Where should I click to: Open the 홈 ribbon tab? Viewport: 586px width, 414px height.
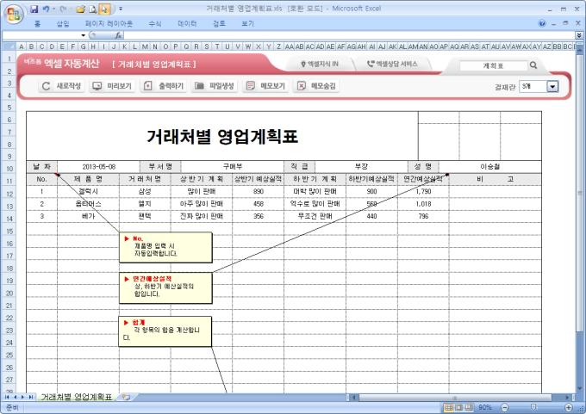tap(37, 23)
